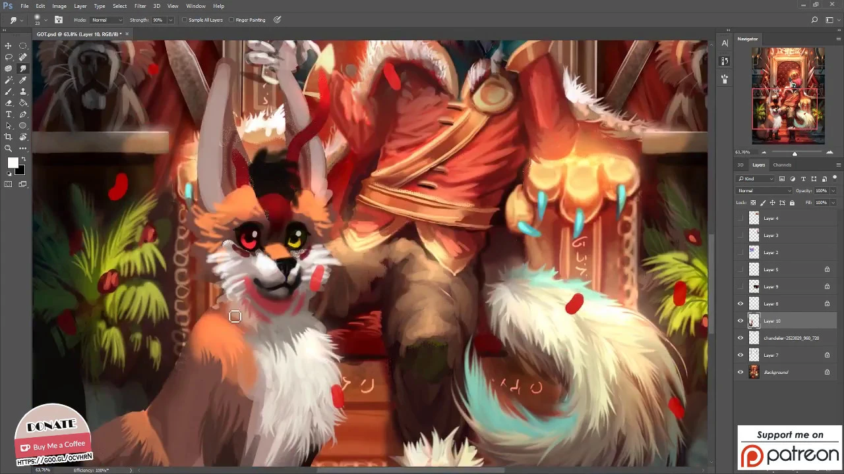Filter layers by type (T) button
This screenshot has height=474, width=844.
pyautogui.click(x=803, y=178)
